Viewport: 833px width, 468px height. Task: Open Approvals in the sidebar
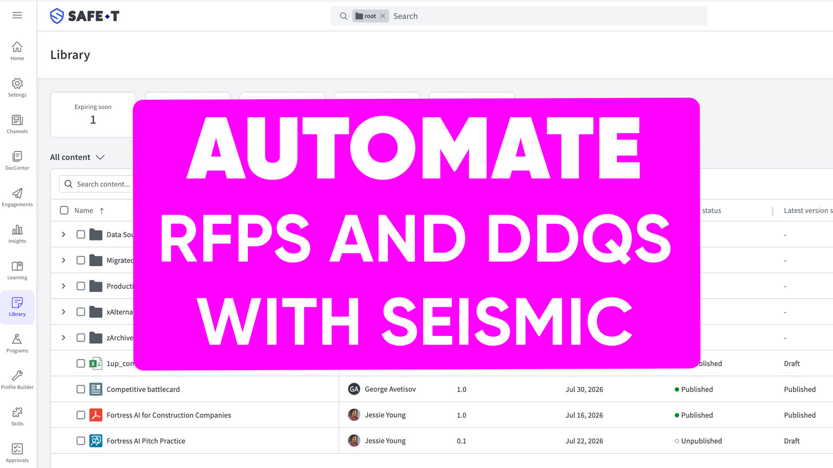click(17, 453)
